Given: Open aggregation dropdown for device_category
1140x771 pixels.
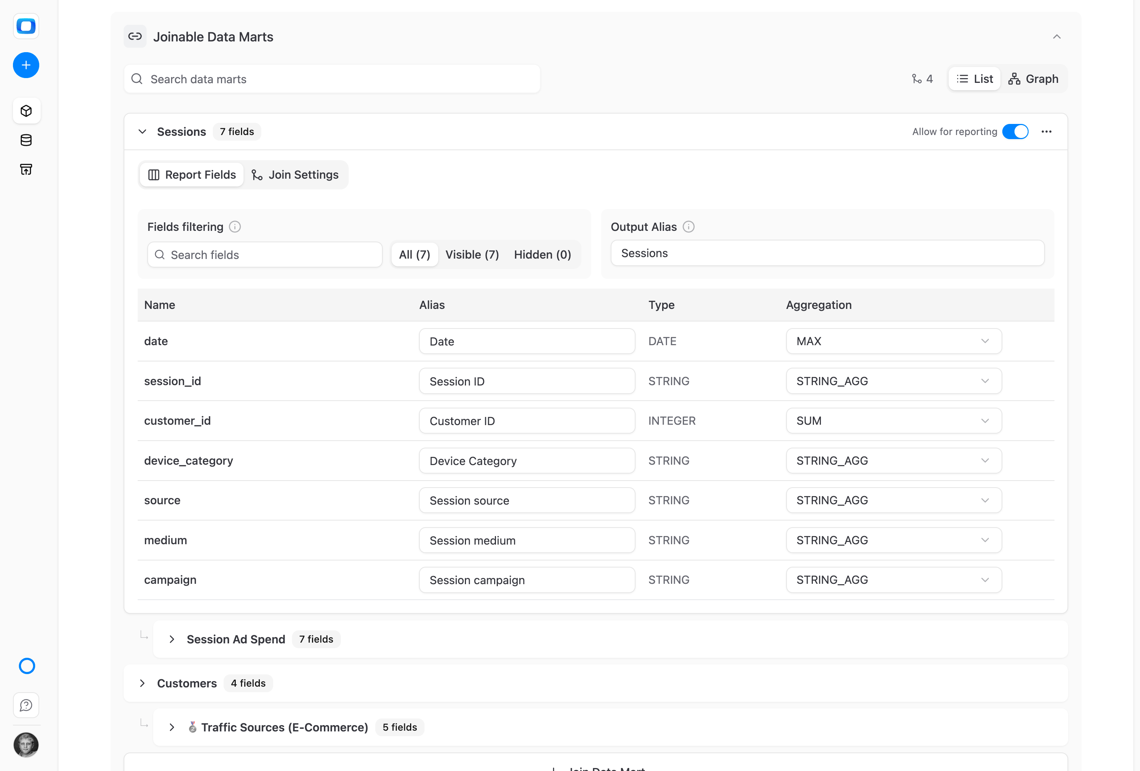Looking at the screenshot, I should coord(894,461).
